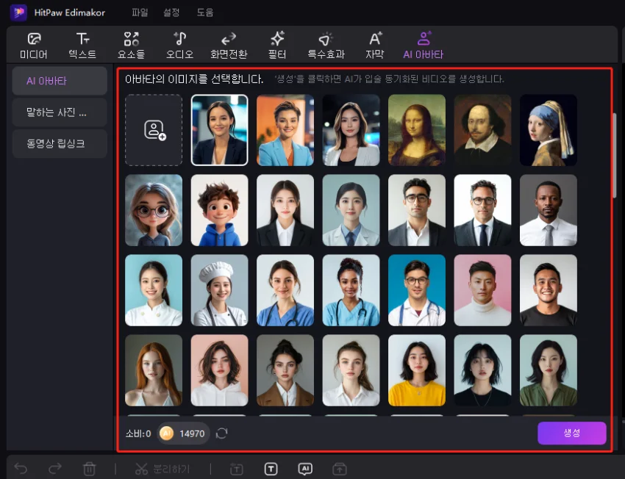Open the 특수효과 (Effects) panel

click(326, 45)
